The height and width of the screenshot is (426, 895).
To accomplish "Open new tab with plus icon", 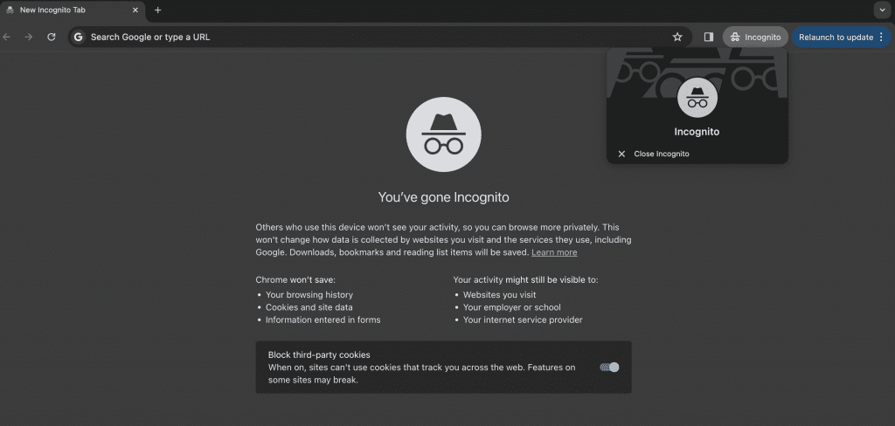I will [157, 10].
